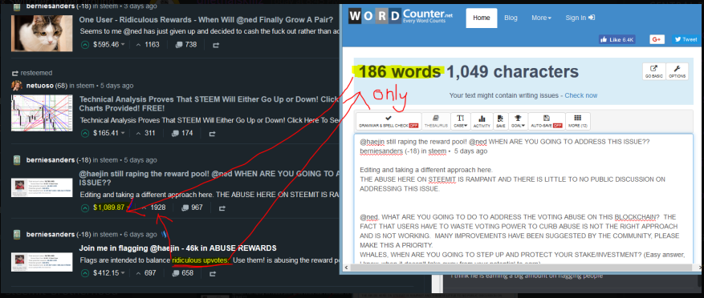This screenshot has width=704, height=298.
Task: Open 'Join me in flagging @haejin' post title
Action: pyautogui.click(x=177, y=248)
